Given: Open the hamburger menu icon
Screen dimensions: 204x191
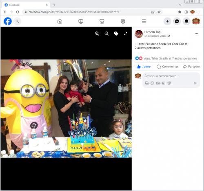Looking at the screenshot, I should pyautogui.click(x=144, y=21).
